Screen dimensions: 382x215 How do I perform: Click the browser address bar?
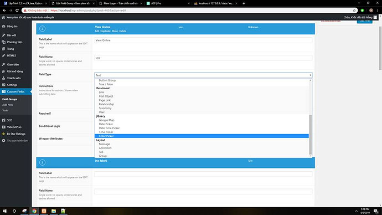(190, 11)
